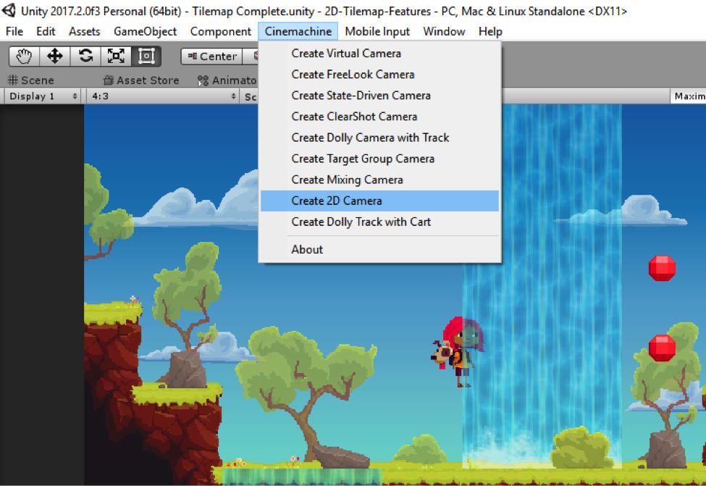This screenshot has height=486, width=706.
Task: Select the Hand tool
Action: click(24, 56)
